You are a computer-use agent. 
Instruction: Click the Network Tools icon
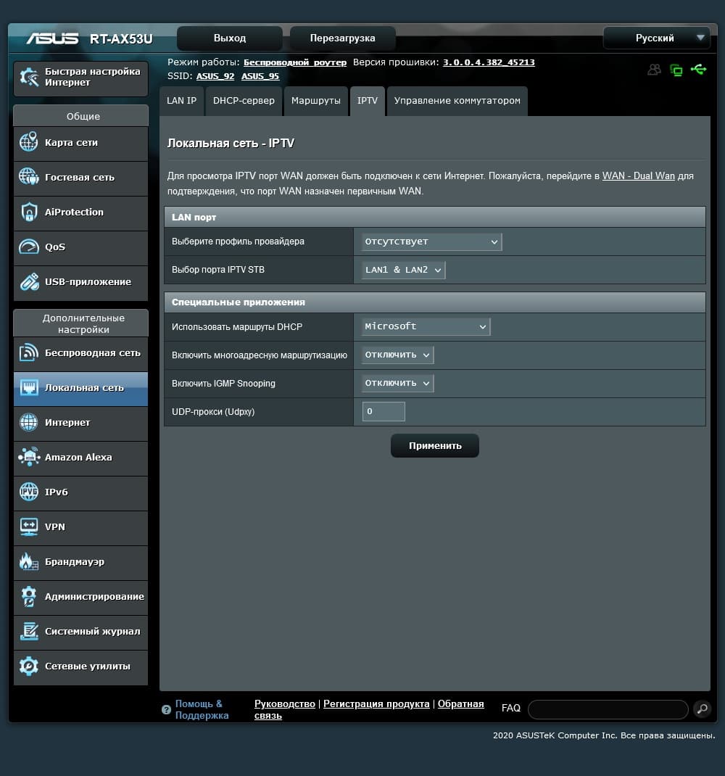tap(29, 666)
